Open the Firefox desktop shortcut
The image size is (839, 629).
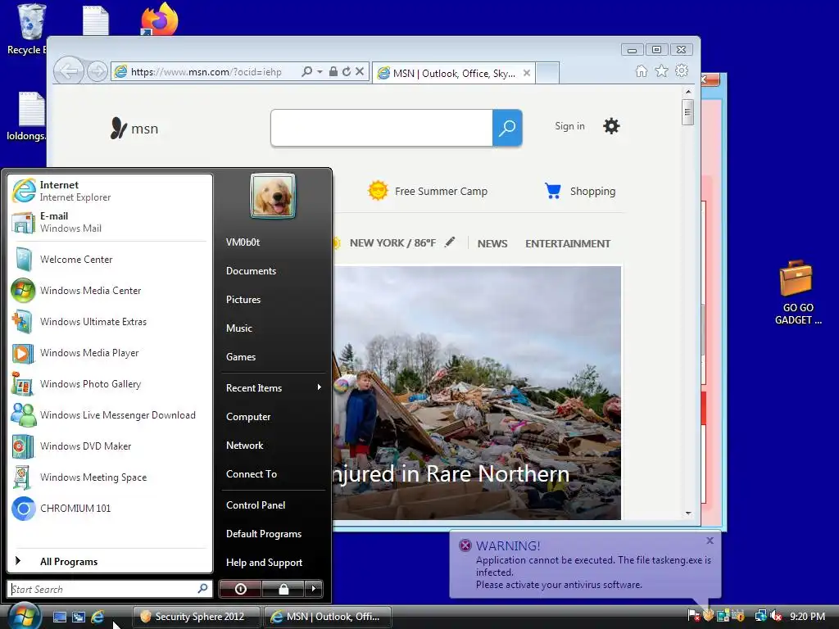tap(159, 20)
